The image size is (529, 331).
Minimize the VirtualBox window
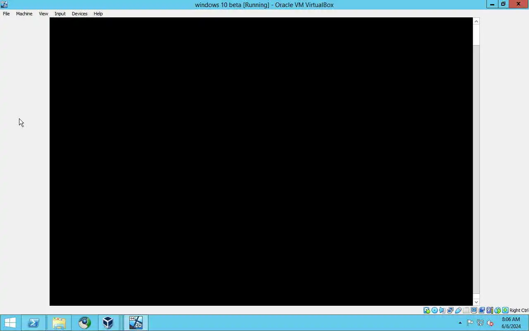point(492,4)
